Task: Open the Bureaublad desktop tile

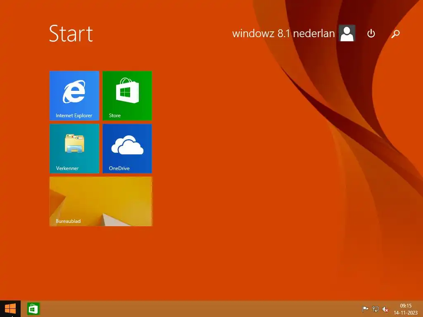Action: [x=101, y=201]
